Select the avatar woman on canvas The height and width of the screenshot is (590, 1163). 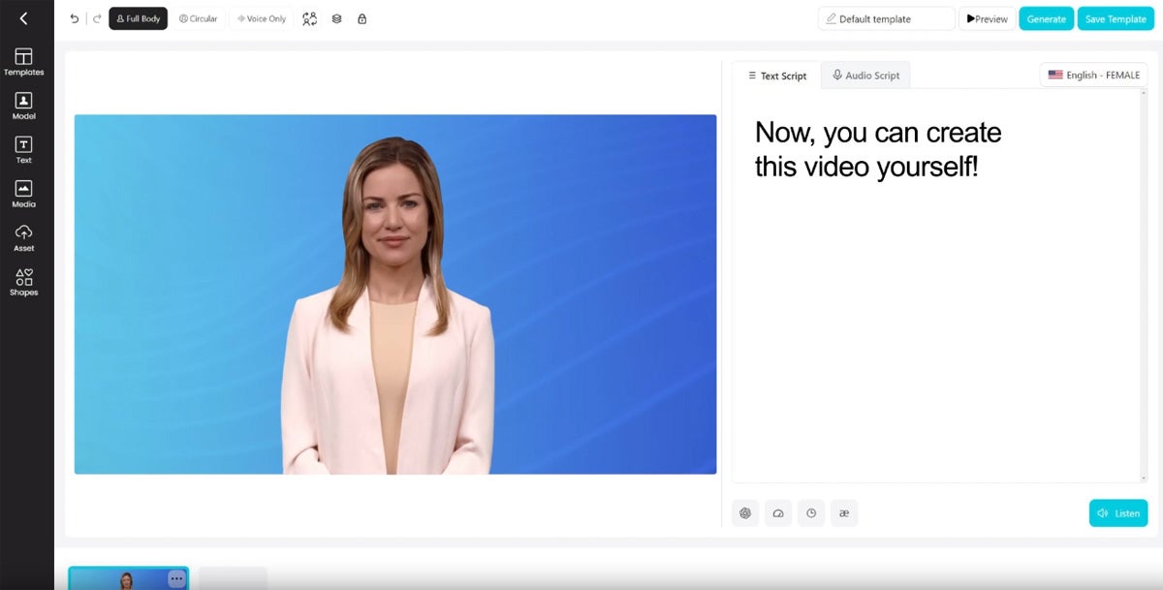coord(388,305)
